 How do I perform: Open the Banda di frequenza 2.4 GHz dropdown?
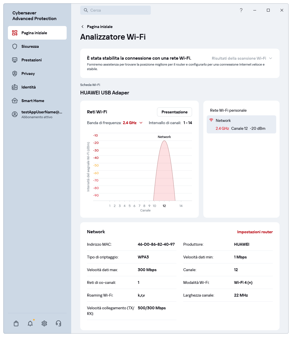[x=132, y=123]
